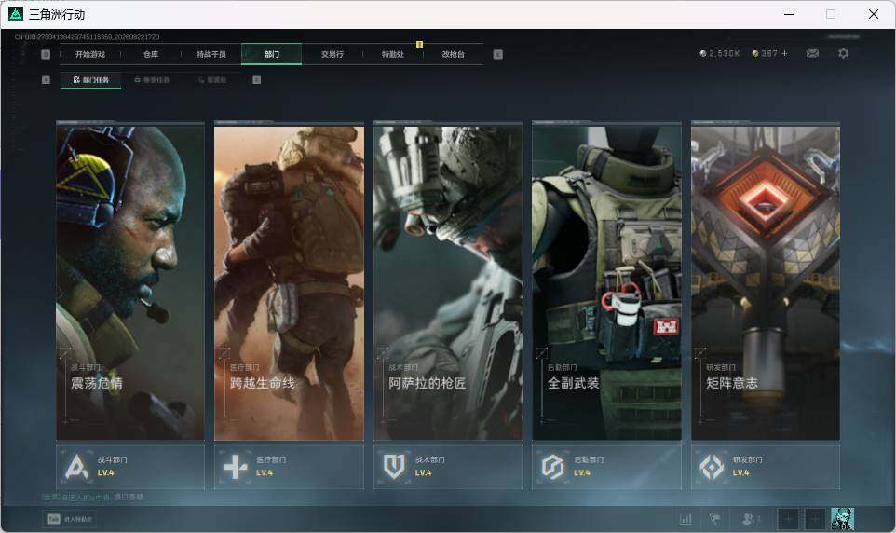Viewport: 896px width, 533px height.
Task: Click the 研发部门 diamond emblem icon
Action: (x=712, y=467)
